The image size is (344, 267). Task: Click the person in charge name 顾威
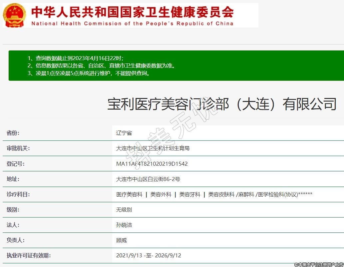click(x=121, y=240)
